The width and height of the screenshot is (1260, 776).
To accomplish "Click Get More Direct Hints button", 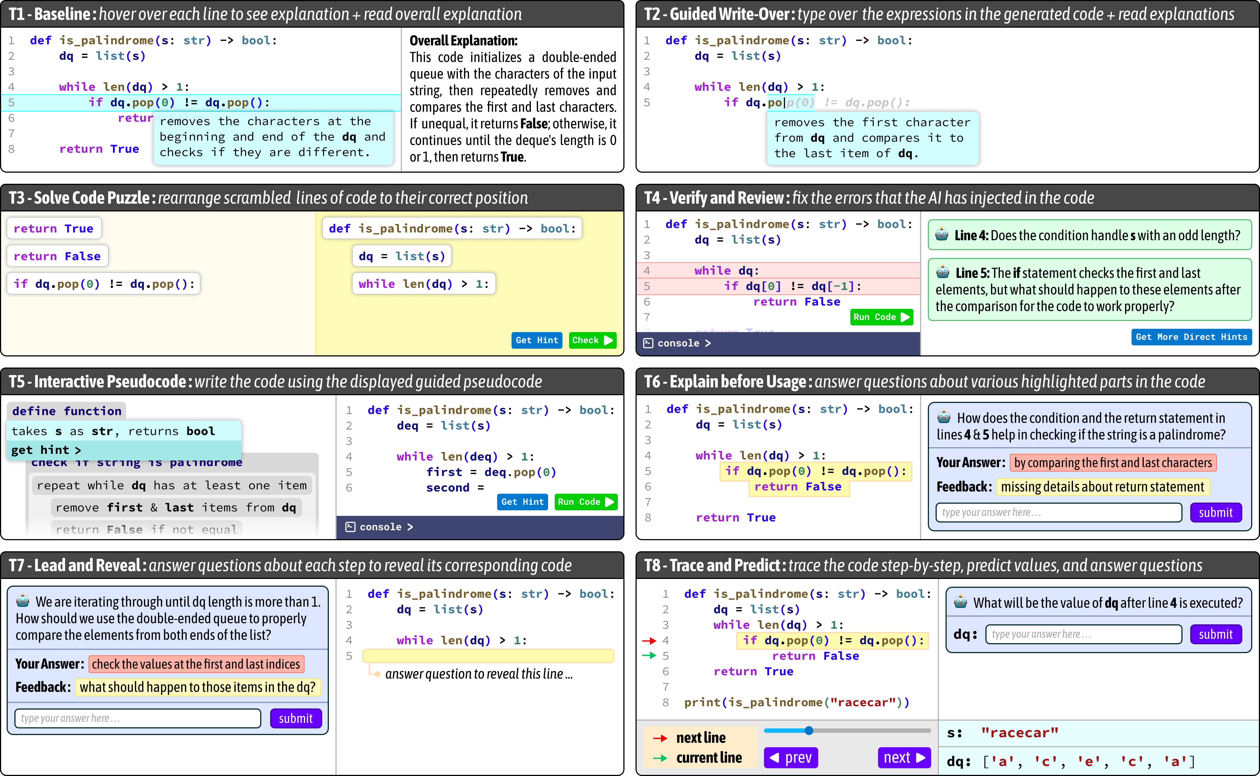I will [x=1191, y=337].
